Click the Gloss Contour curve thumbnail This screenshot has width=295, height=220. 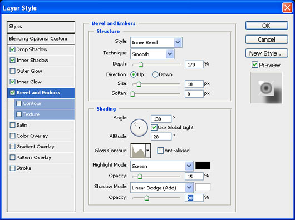[x=138, y=151]
